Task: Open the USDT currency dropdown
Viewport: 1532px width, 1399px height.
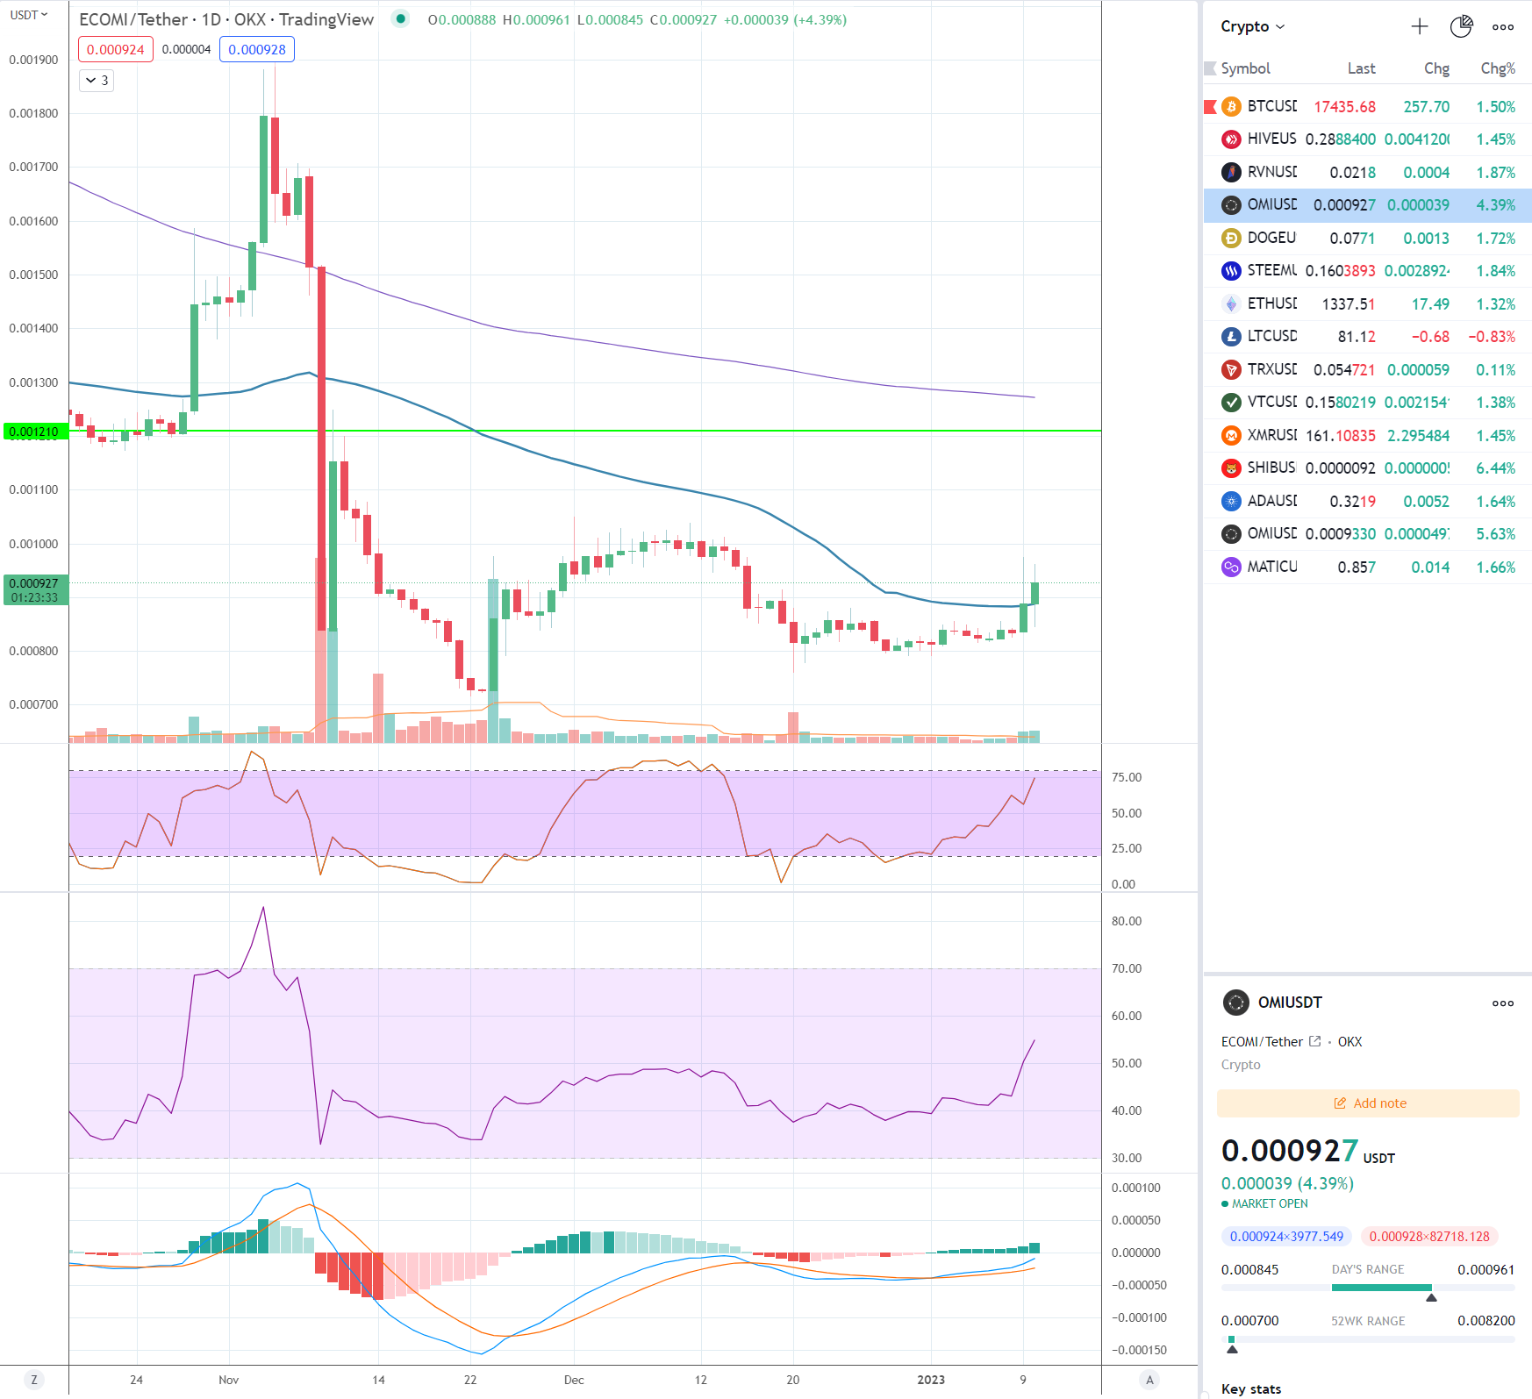Action: 29,15
